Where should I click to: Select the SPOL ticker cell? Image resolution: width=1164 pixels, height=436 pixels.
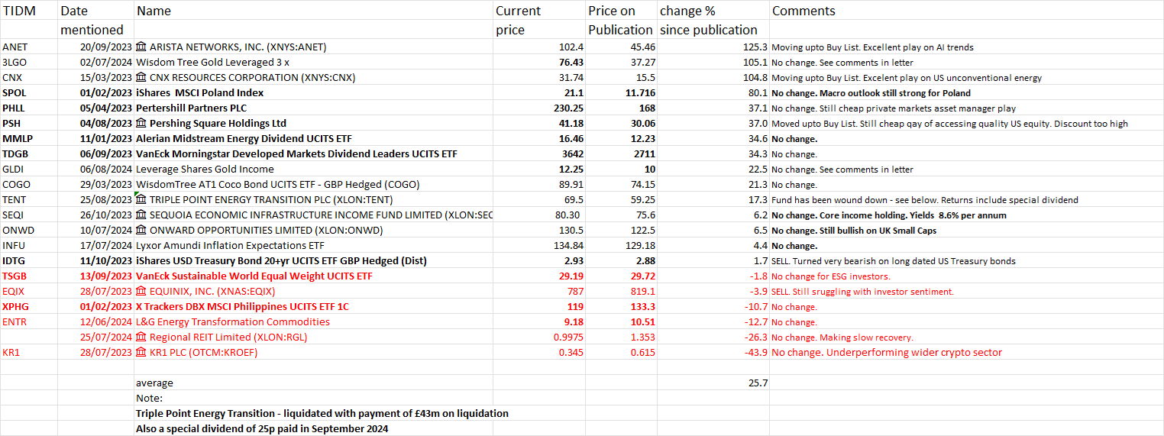click(x=29, y=93)
